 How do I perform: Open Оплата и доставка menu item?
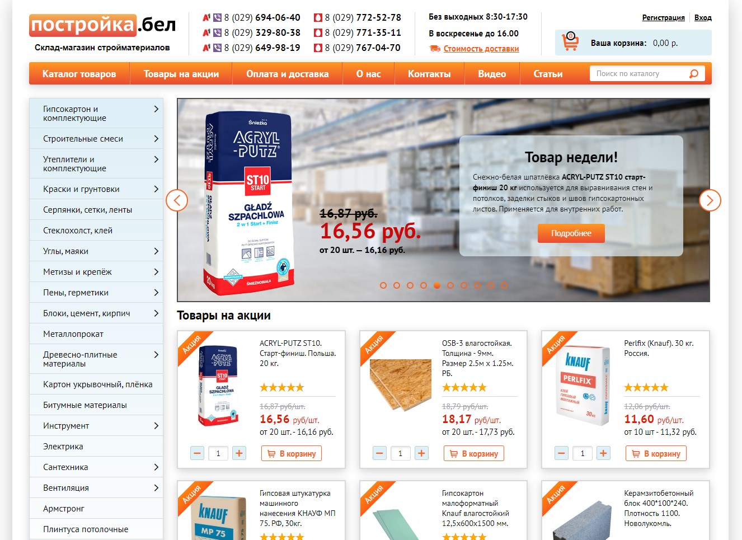pos(288,74)
